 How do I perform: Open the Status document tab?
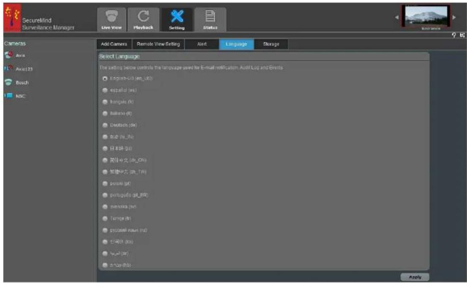[210, 20]
